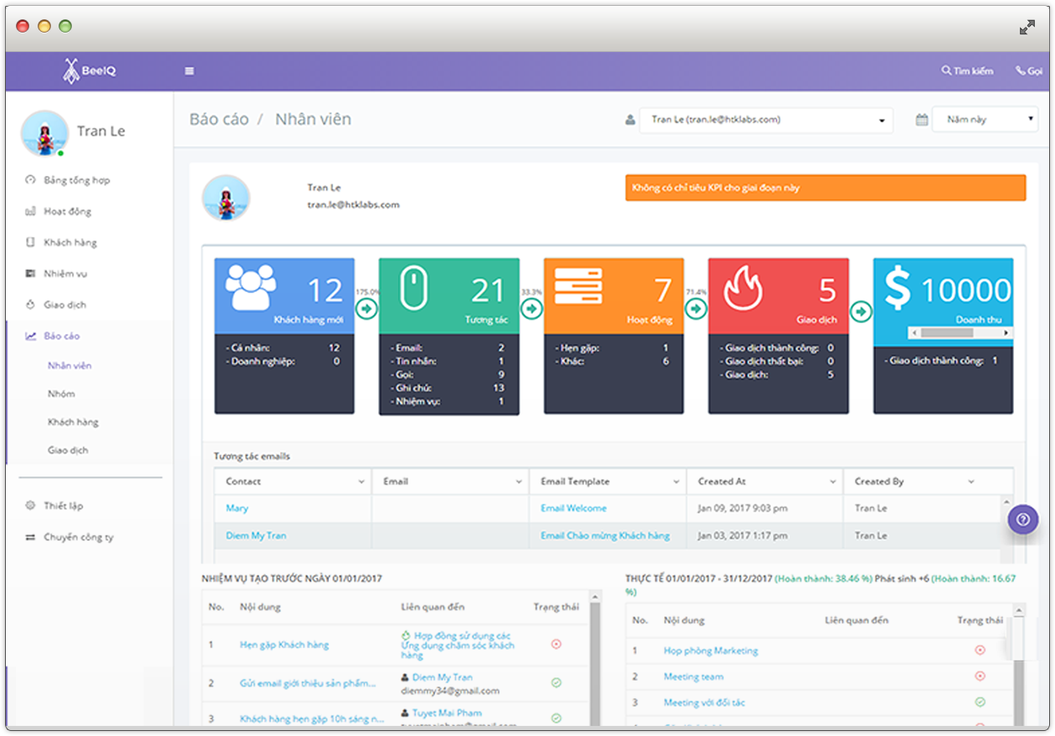1055x736 pixels.
Task: Click the Tìm kiếm search button
Action: pos(967,71)
